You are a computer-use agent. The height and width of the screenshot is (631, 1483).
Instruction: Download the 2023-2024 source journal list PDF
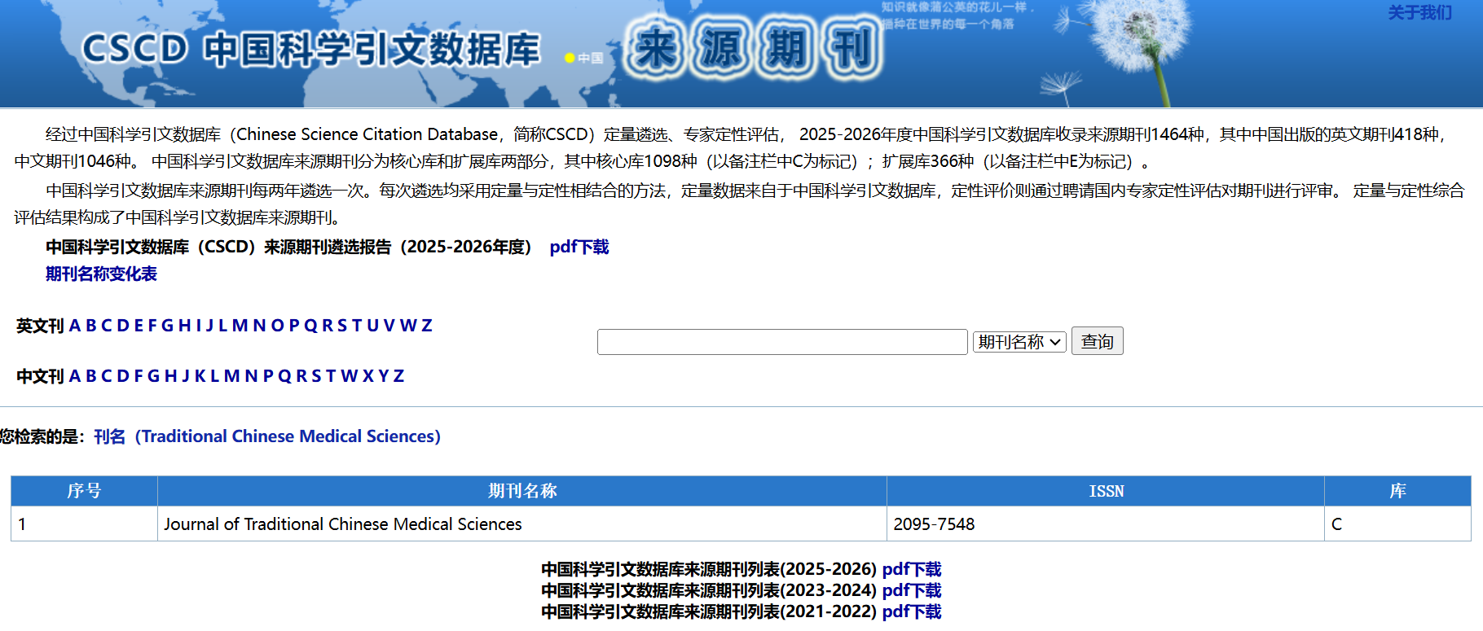[x=911, y=590]
